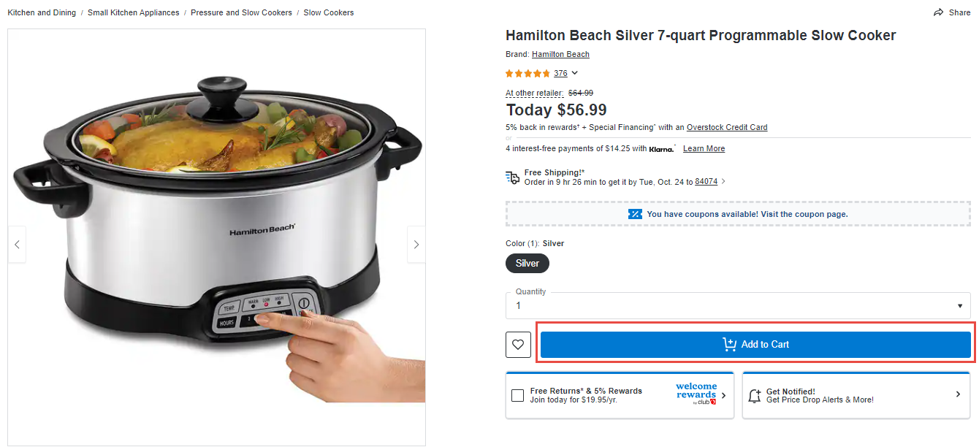
Task: Click the price drop bell icon
Action: [755, 395]
